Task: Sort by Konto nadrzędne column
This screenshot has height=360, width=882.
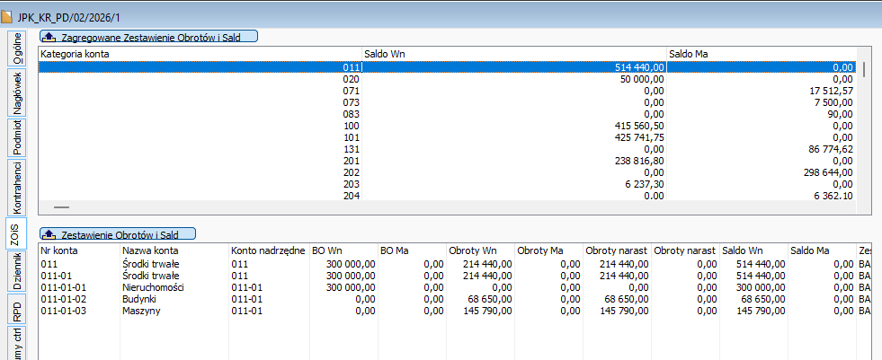Action: point(268,250)
